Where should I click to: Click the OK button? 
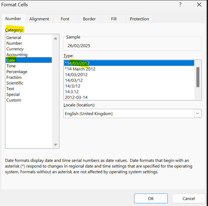tap(151, 198)
